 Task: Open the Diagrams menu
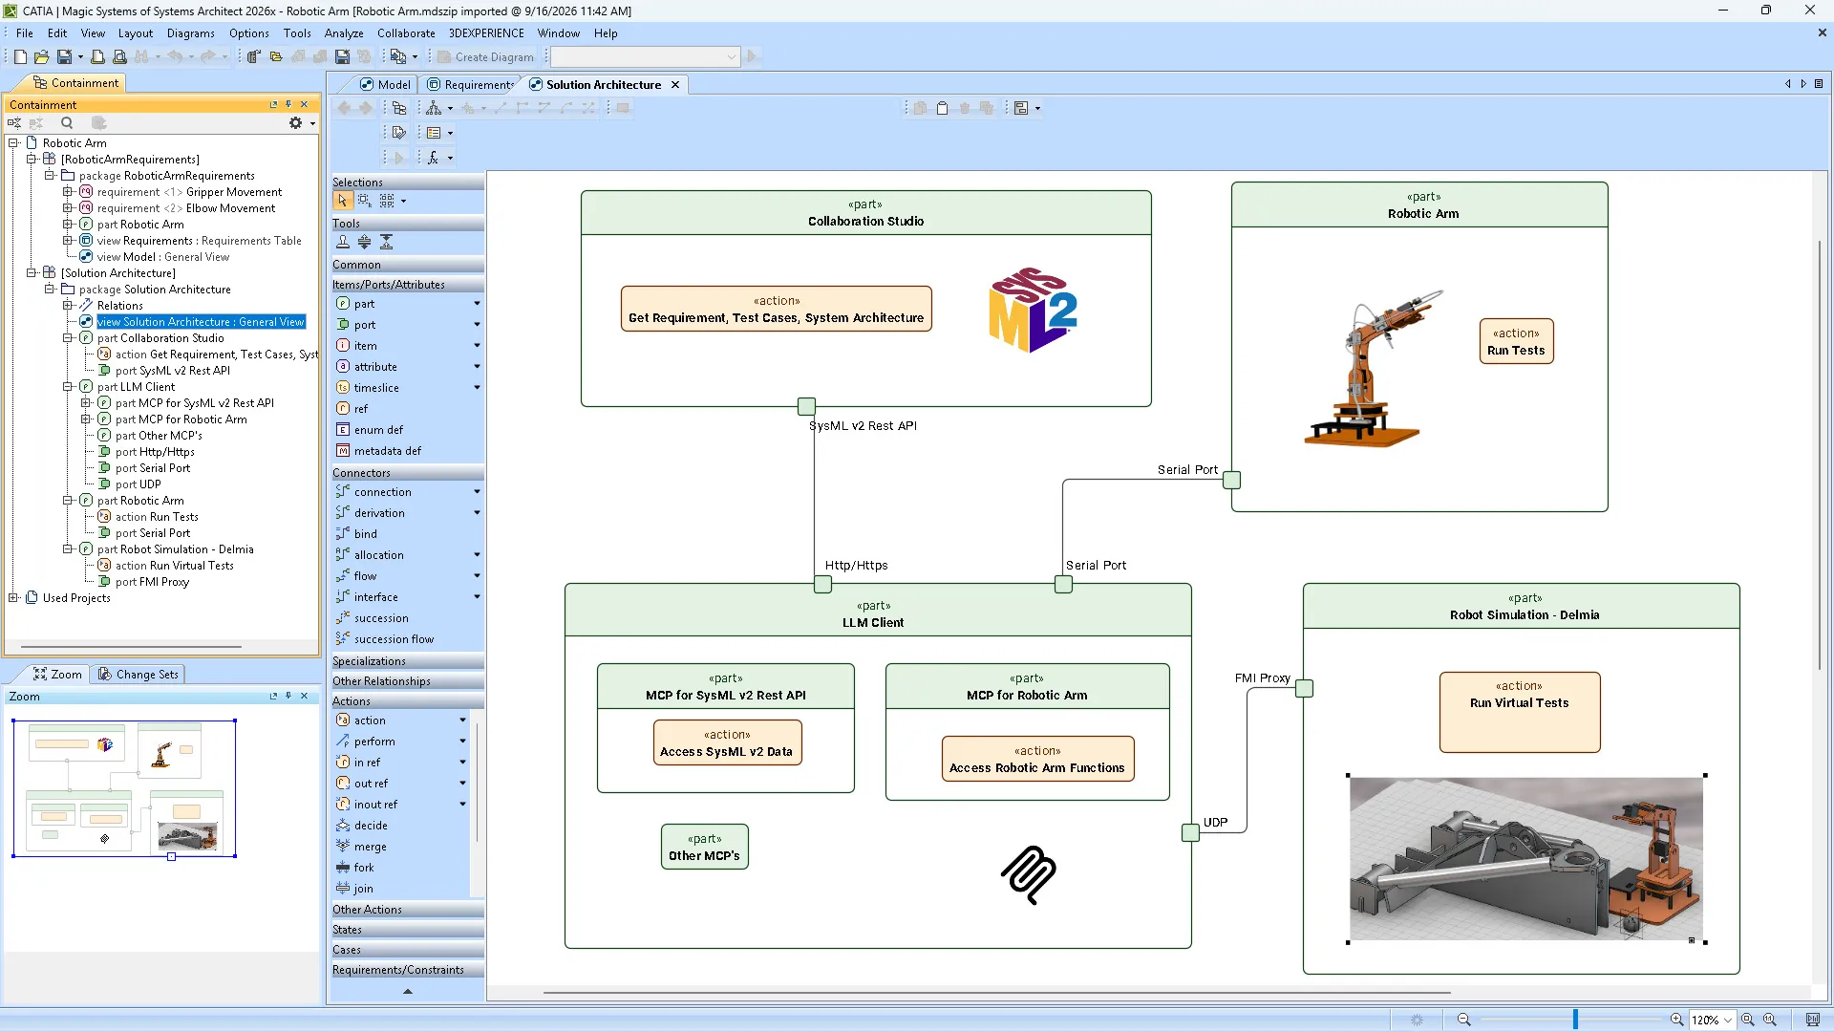point(191,33)
